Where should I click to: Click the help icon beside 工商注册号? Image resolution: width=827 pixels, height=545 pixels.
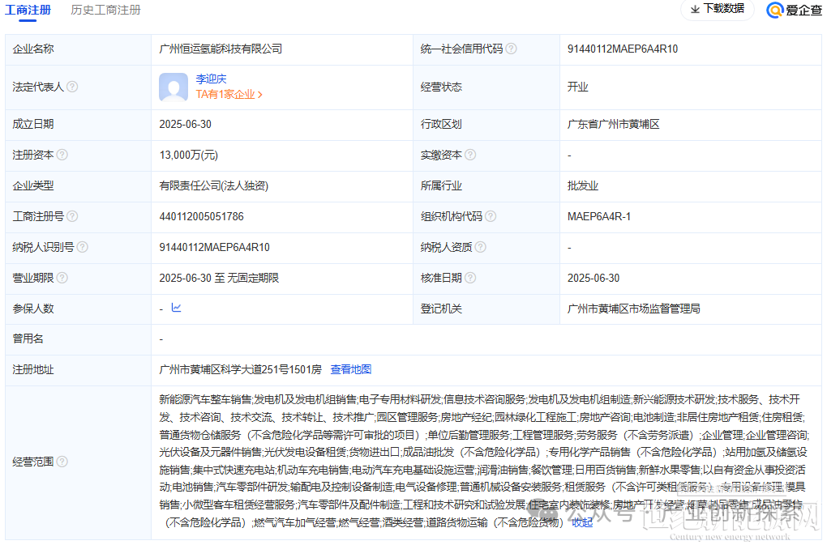coord(72,216)
